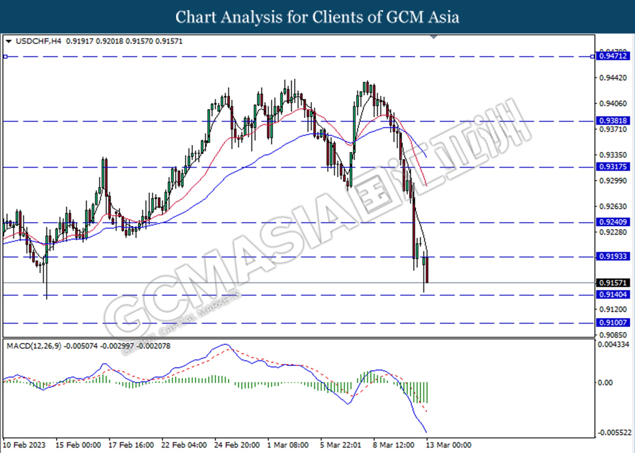Screen dimensions: 635x453
Task: Click the -0.005522 MACD axis value
Action: tap(615, 433)
